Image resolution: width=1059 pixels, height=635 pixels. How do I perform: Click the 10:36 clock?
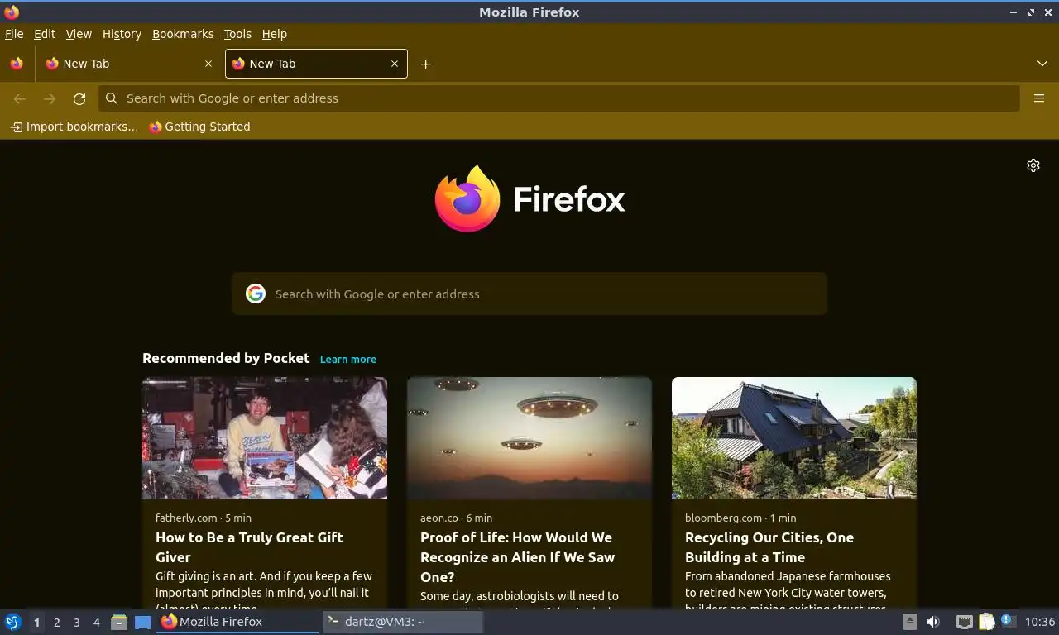1040,622
